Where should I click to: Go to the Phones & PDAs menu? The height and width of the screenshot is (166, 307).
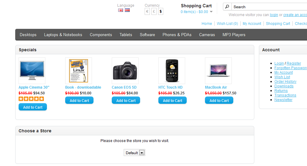point(177,35)
